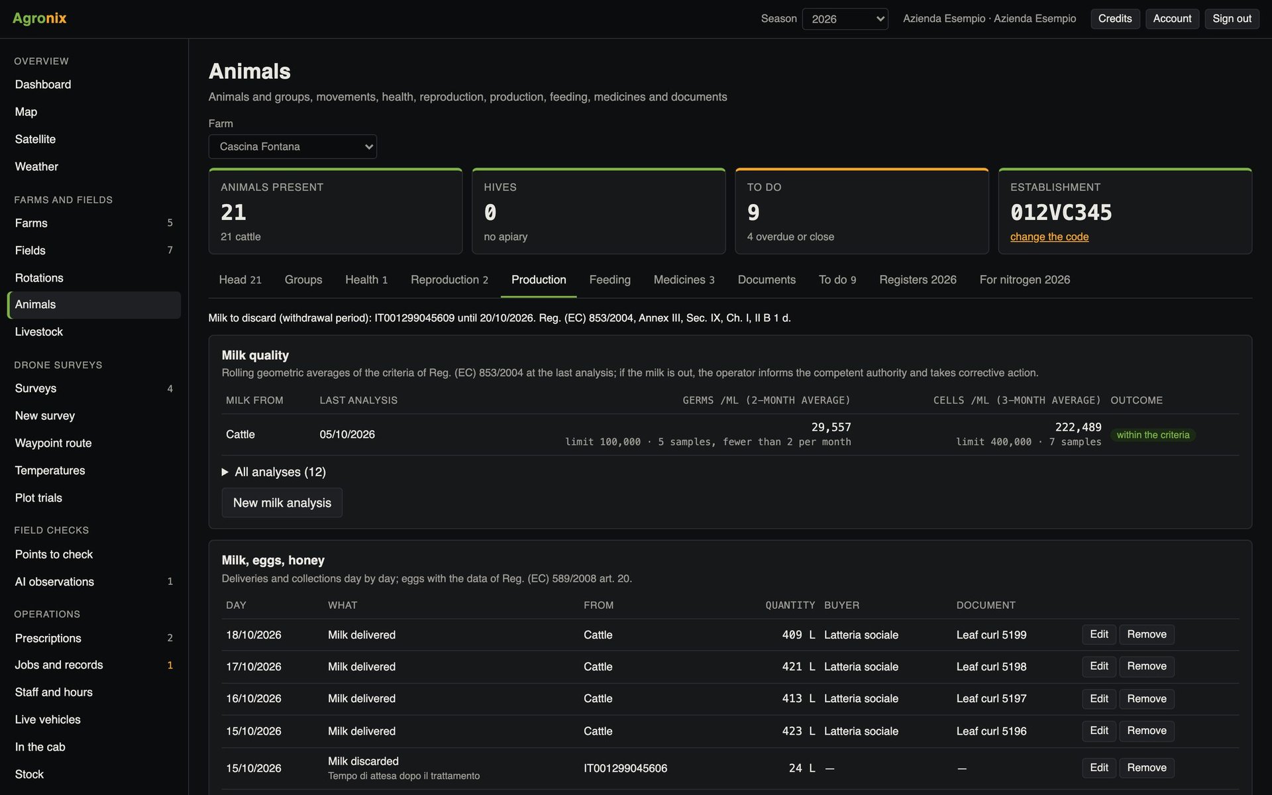Open the Reproduction tab

449,280
